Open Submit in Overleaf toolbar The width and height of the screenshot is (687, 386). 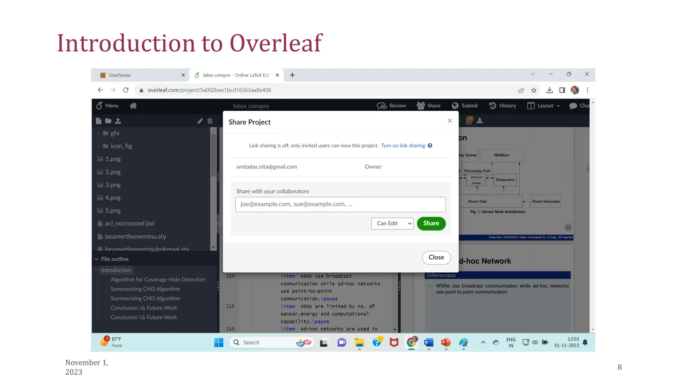pos(465,106)
